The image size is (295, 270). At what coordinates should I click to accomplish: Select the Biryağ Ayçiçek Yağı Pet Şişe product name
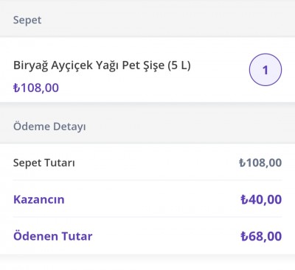[x=102, y=65]
